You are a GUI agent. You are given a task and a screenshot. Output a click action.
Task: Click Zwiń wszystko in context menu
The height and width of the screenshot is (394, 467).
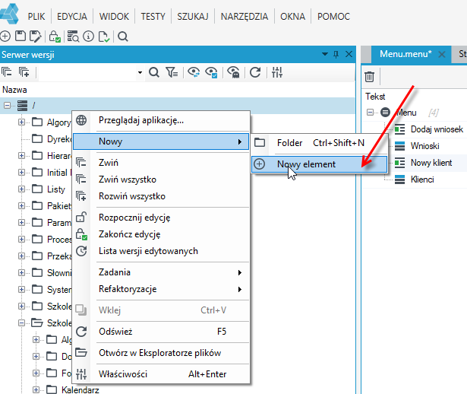coord(161,180)
